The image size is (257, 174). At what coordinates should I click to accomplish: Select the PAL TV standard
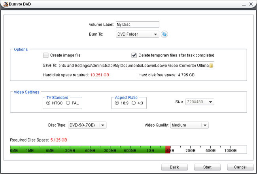(x=68, y=103)
